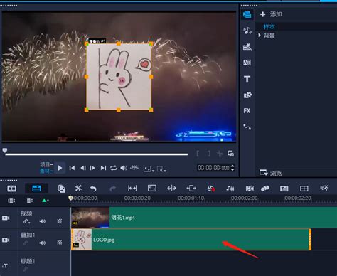Switch to Timeline view
The image size is (337, 276).
pyautogui.click(x=36, y=189)
